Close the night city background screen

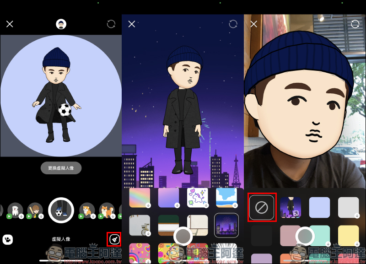(132, 24)
